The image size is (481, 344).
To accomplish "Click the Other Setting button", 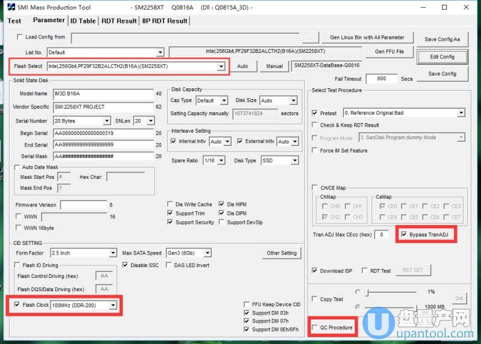I will (281, 253).
